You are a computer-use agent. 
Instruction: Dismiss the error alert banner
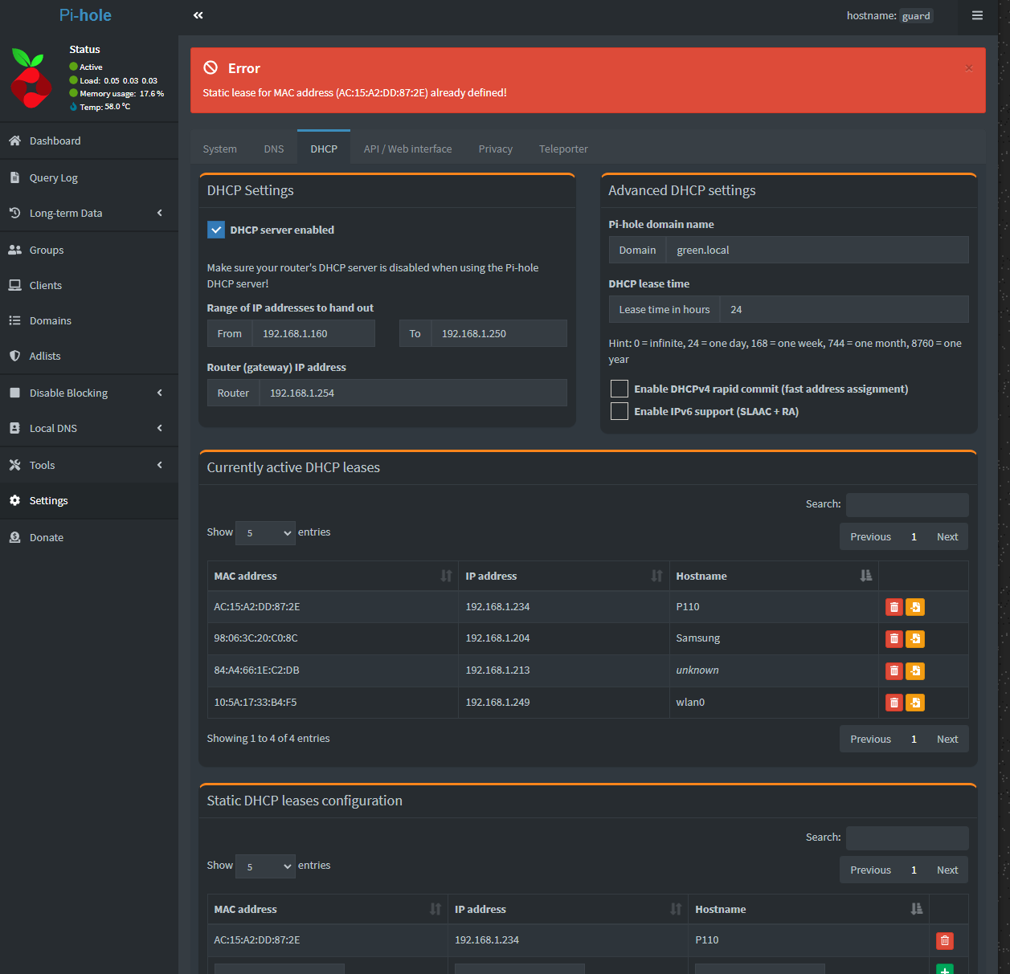pos(968,68)
